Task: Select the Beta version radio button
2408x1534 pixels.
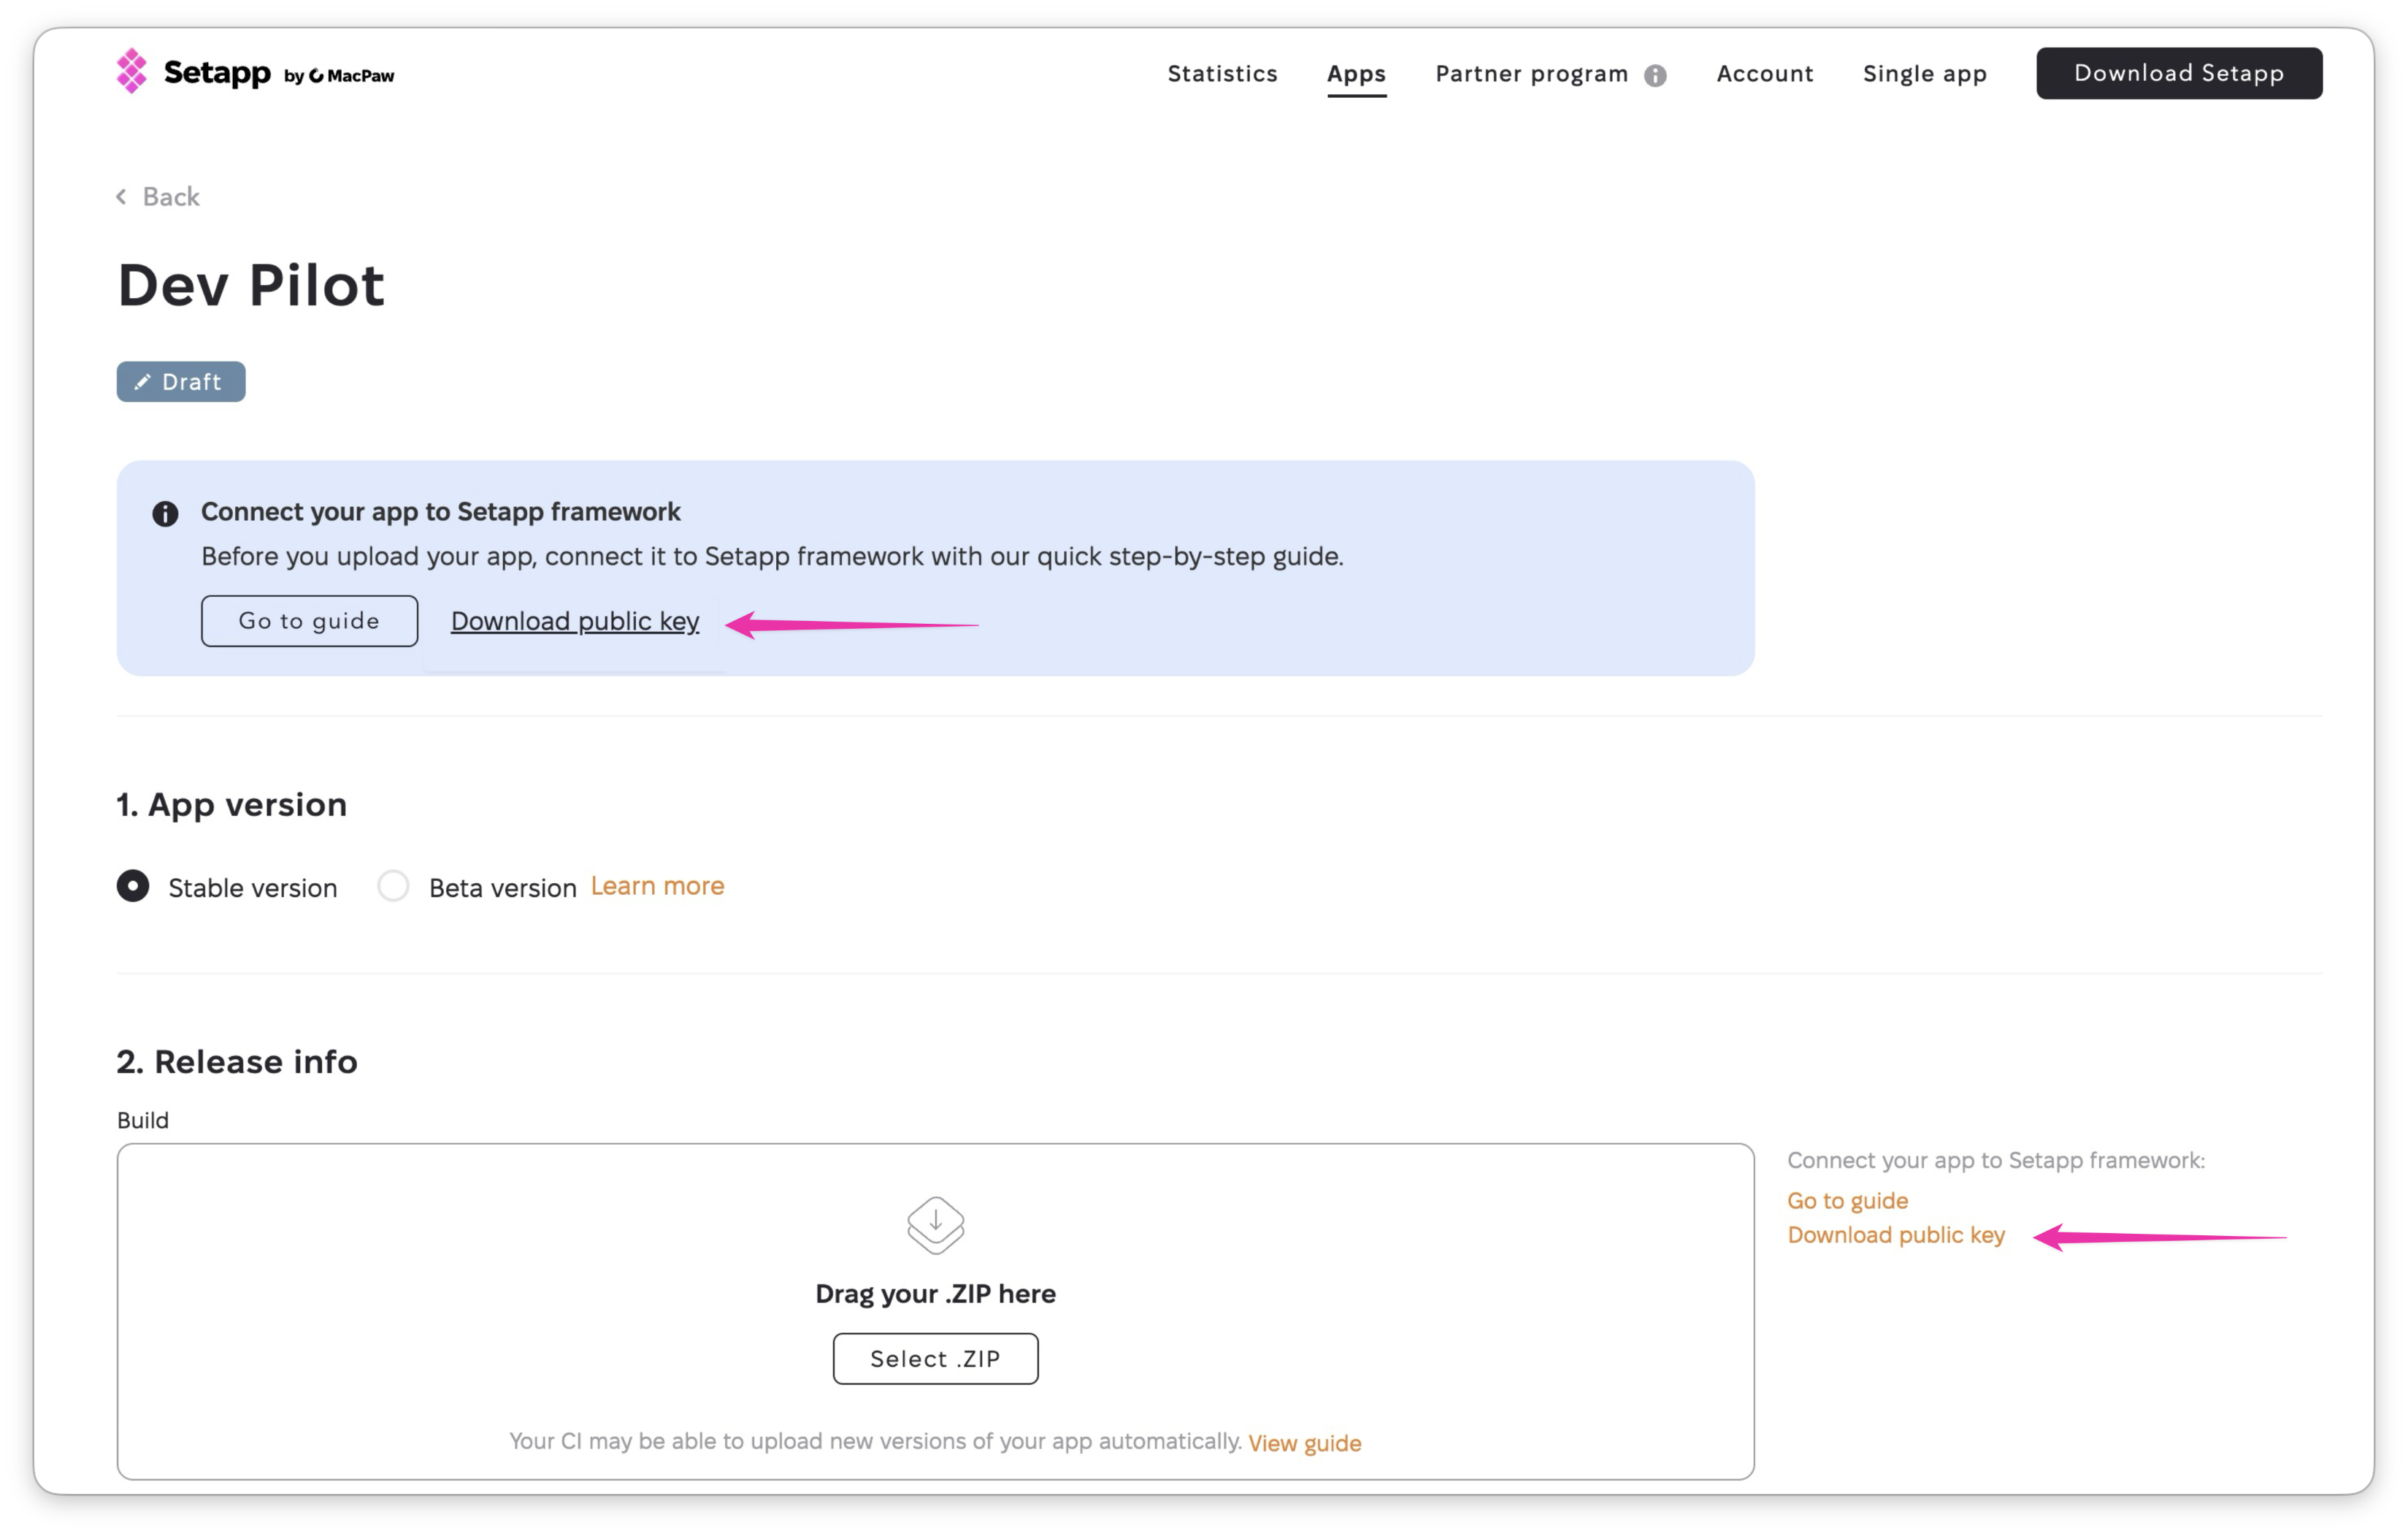Action: 393,885
